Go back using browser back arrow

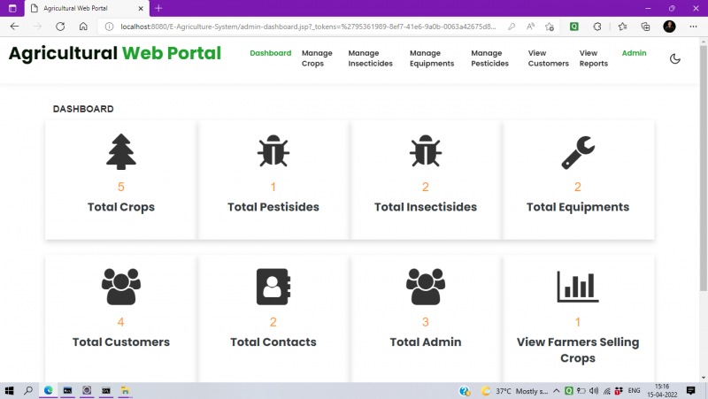[x=14, y=27]
